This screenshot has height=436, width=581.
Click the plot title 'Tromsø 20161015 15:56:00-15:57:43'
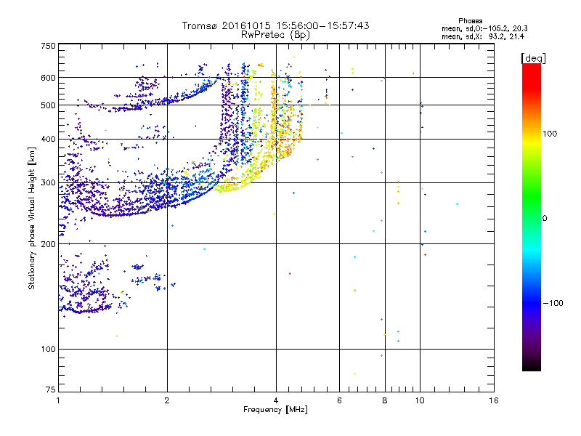coord(275,25)
